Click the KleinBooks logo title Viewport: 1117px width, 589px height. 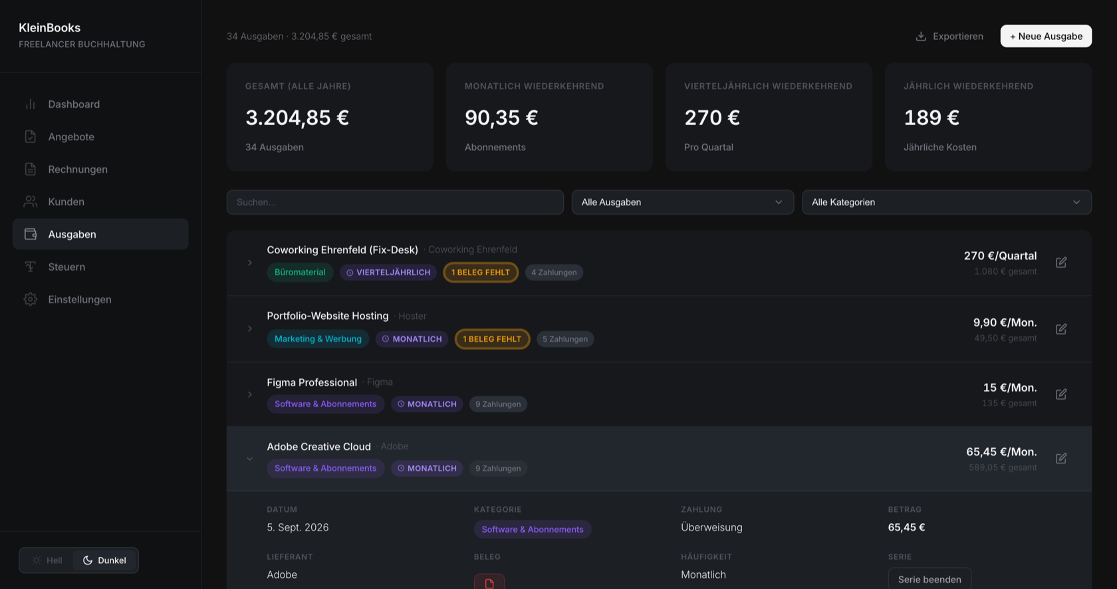tap(50, 28)
